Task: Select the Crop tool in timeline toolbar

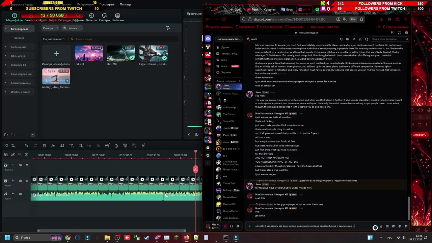Action: [x=80, y=145]
